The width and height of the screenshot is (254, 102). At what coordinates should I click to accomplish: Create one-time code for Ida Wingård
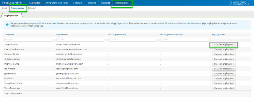[x=224, y=69]
